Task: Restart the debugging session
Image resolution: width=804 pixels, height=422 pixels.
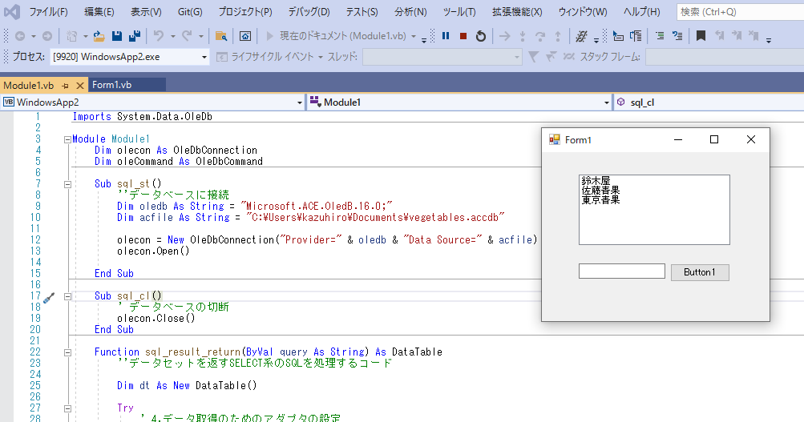Action: coord(481,36)
